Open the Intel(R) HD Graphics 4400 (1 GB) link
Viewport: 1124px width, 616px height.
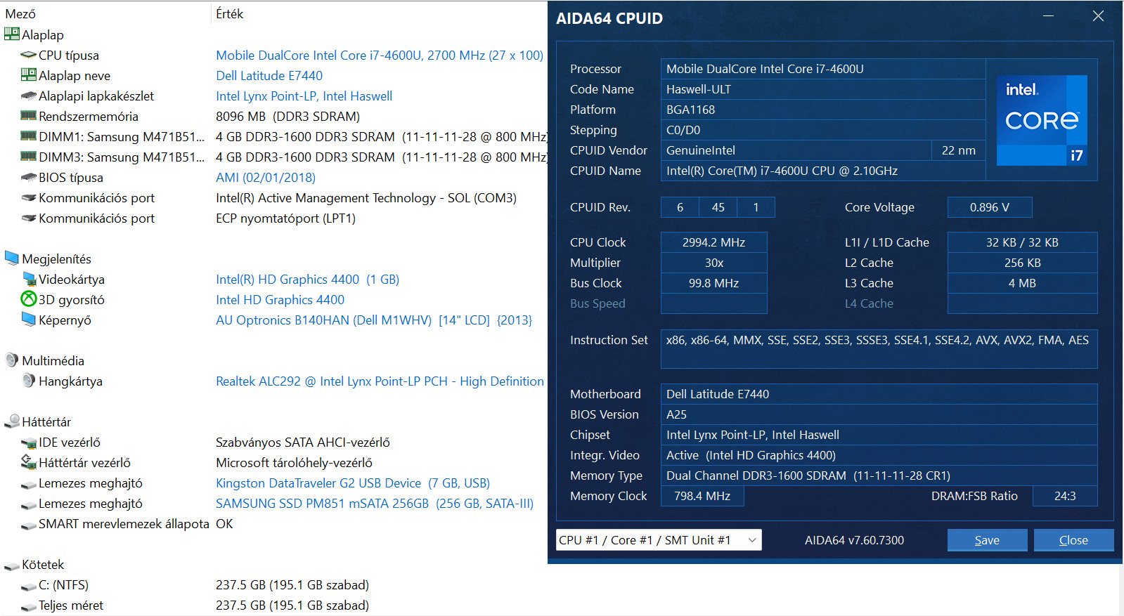tap(307, 279)
